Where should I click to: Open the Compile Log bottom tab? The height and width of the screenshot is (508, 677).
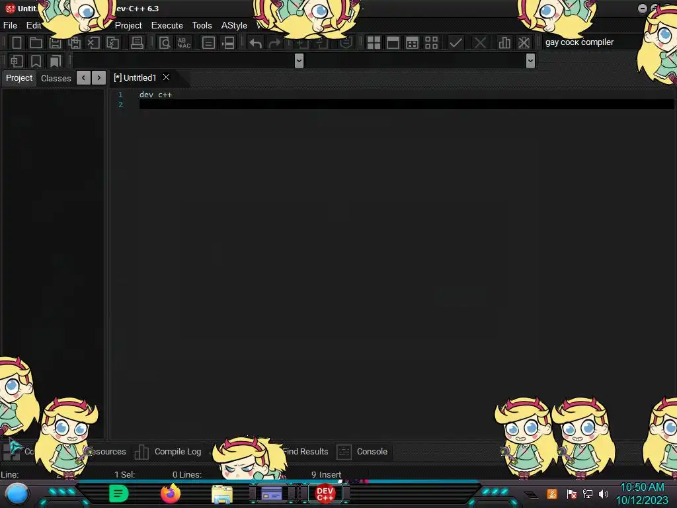[168, 452]
